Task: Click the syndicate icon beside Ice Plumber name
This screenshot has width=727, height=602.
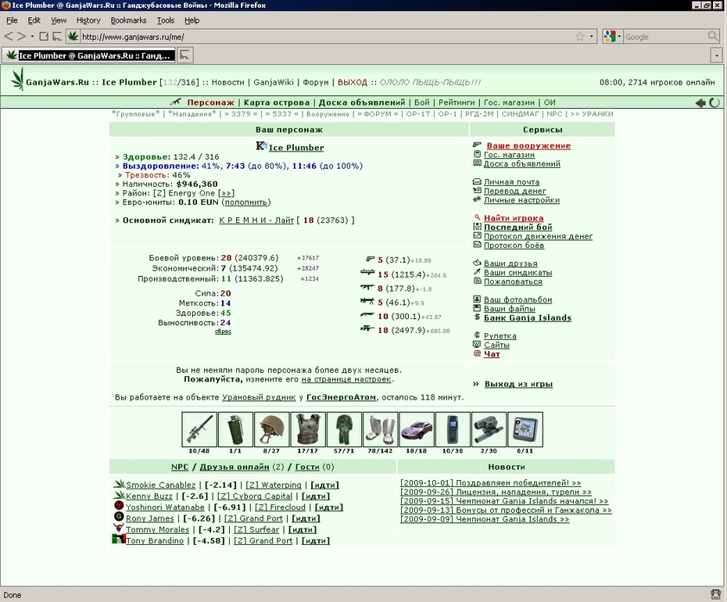Action: coord(262,146)
